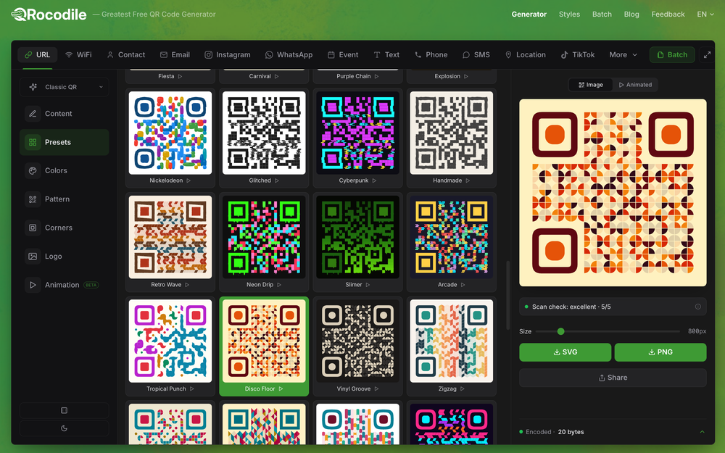Play animation preview for Zigzag preset
Screen dimensions: 725x453
(x=463, y=388)
